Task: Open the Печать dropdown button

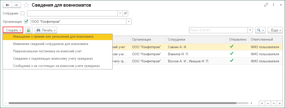Action: pos(46,30)
